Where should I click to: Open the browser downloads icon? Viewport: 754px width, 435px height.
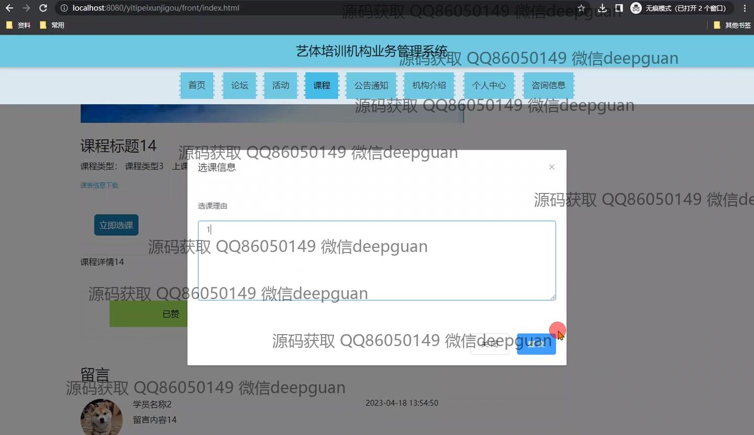tap(602, 8)
